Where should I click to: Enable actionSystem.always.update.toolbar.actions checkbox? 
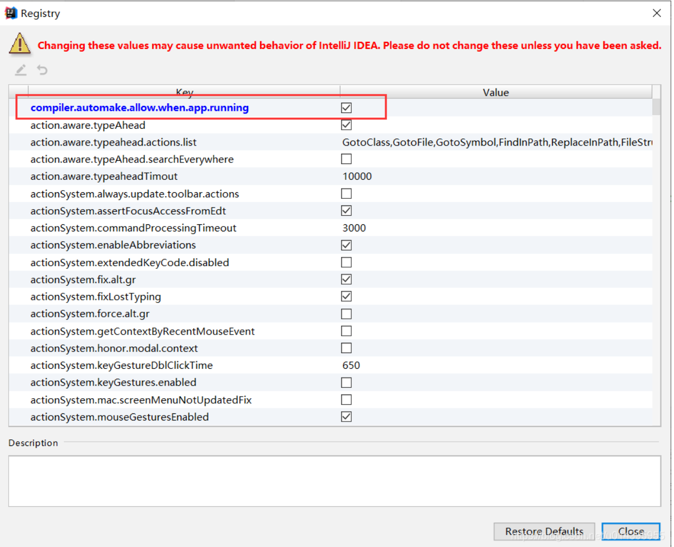tap(347, 193)
